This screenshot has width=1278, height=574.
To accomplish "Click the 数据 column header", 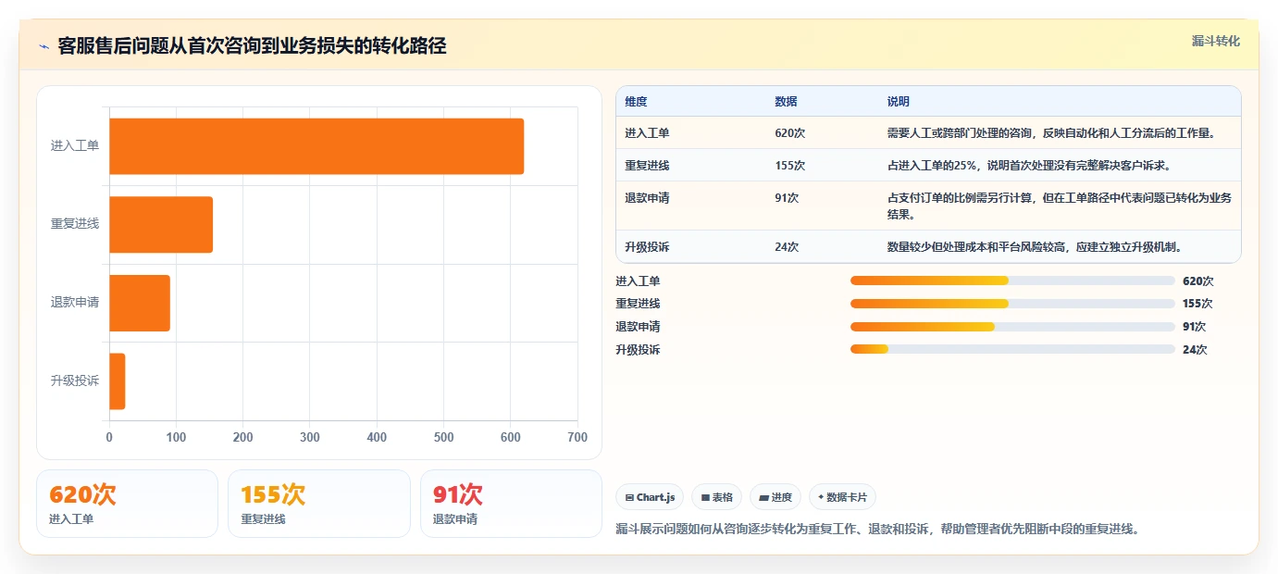I will click(786, 102).
